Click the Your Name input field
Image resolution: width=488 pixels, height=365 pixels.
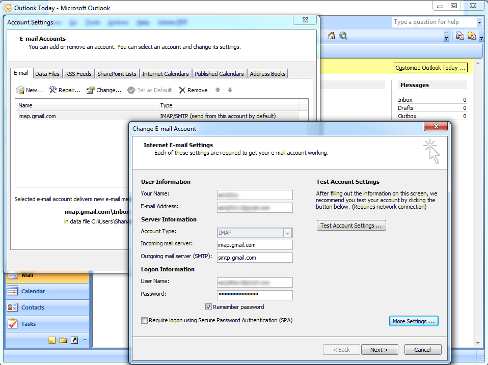[x=255, y=195]
